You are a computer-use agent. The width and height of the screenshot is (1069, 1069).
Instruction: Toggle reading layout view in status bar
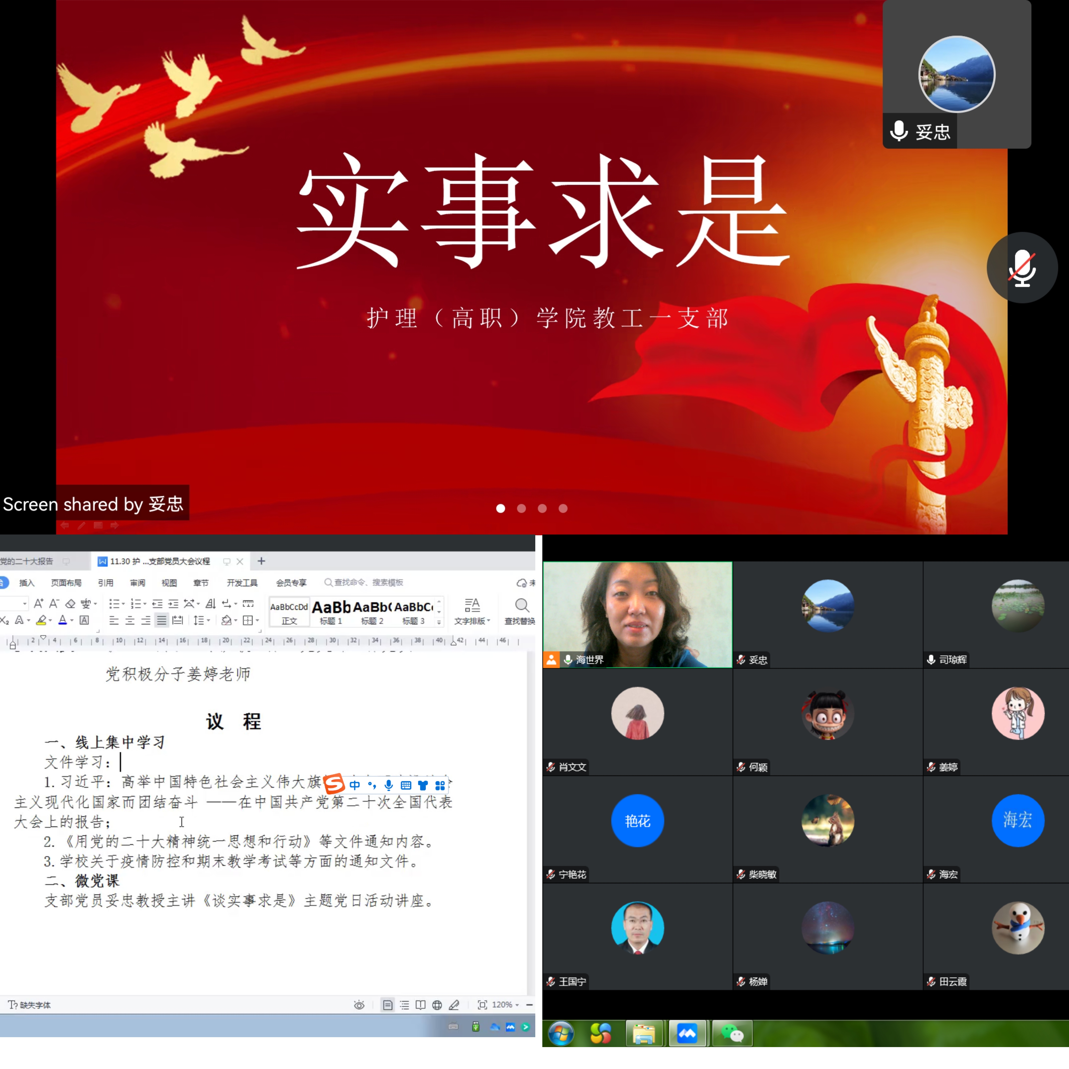point(420,1005)
